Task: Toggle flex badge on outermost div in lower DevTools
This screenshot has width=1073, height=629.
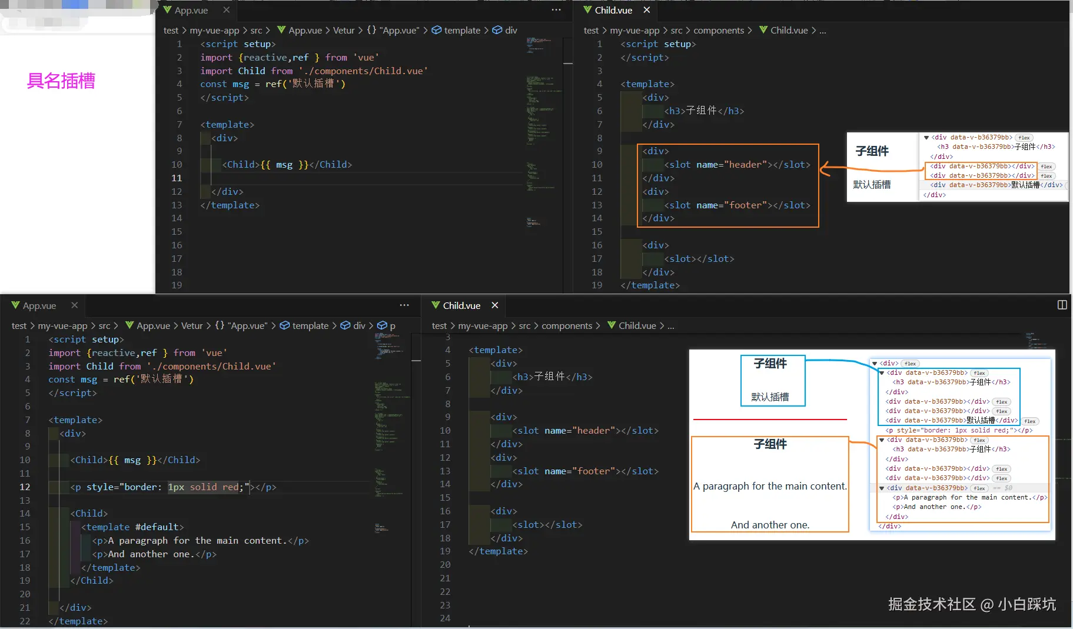Action: pos(910,364)
